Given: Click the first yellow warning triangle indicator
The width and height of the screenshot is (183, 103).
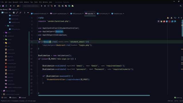Looking at the screenshot, I should 168,18.
